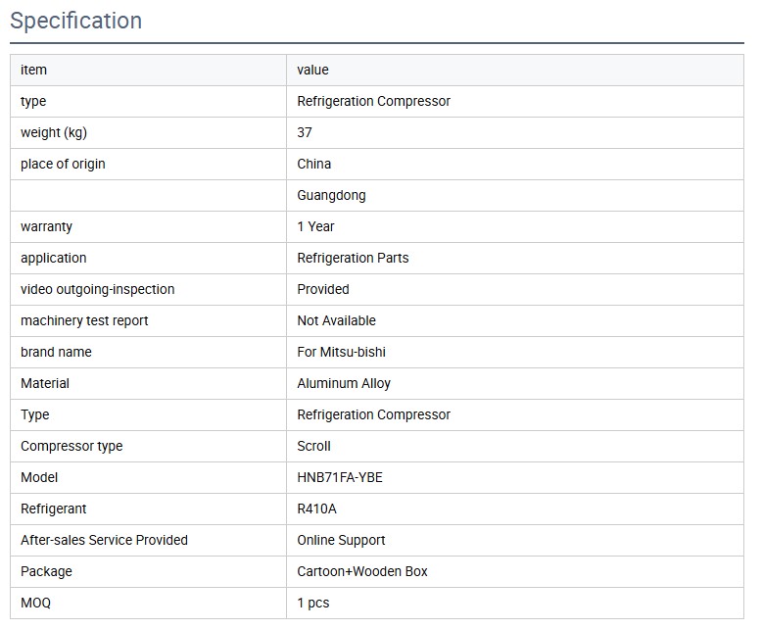Click the Specification section heading
Viewport: 762px width, 630px height.
75,21
